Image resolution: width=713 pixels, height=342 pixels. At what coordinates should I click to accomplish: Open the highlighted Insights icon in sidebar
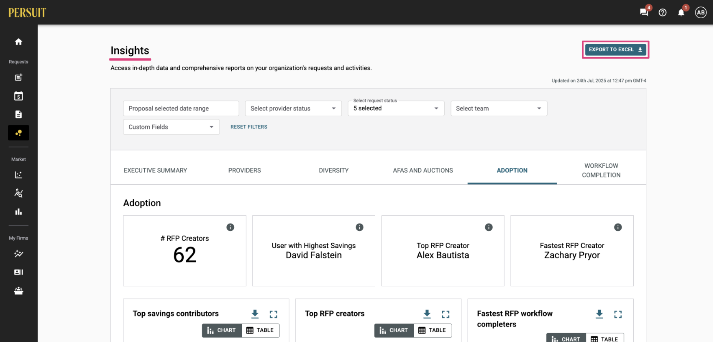pos(18,133)
